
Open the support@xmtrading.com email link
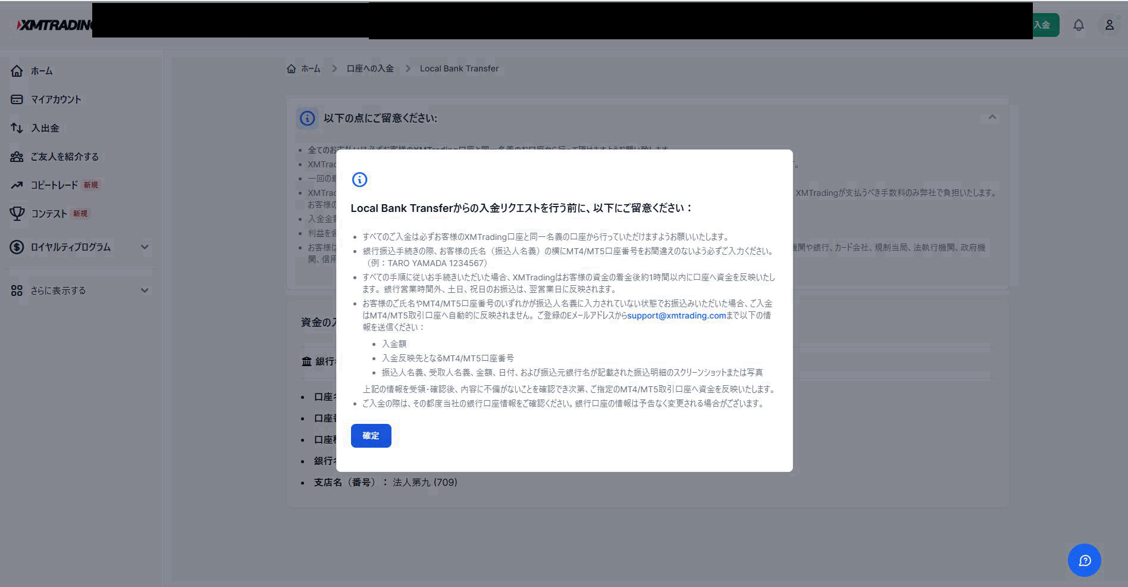pos(676,316)
